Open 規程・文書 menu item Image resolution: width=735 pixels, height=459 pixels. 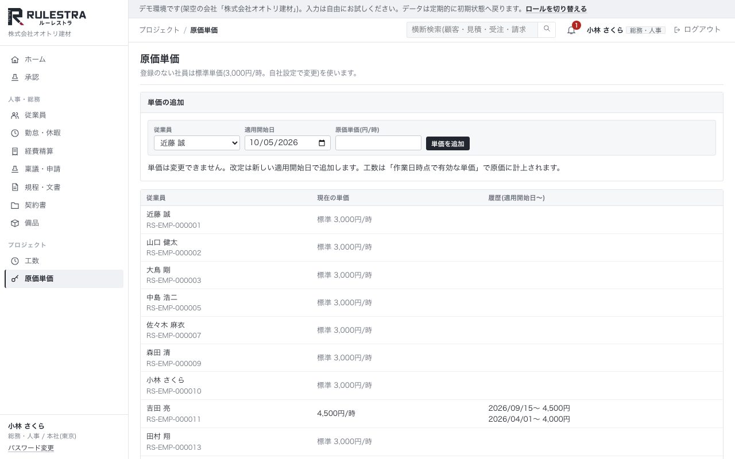point(64,188)
